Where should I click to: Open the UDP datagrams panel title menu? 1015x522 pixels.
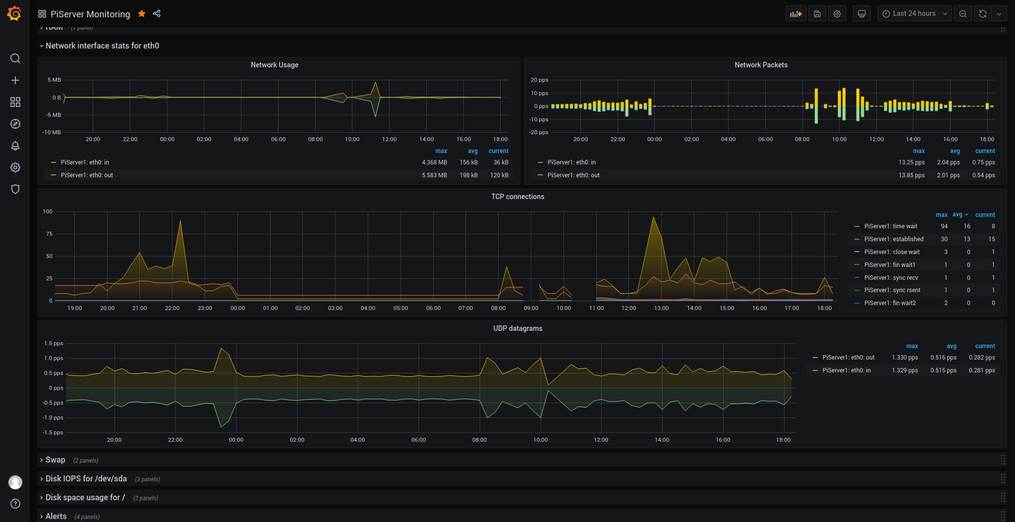517,328
